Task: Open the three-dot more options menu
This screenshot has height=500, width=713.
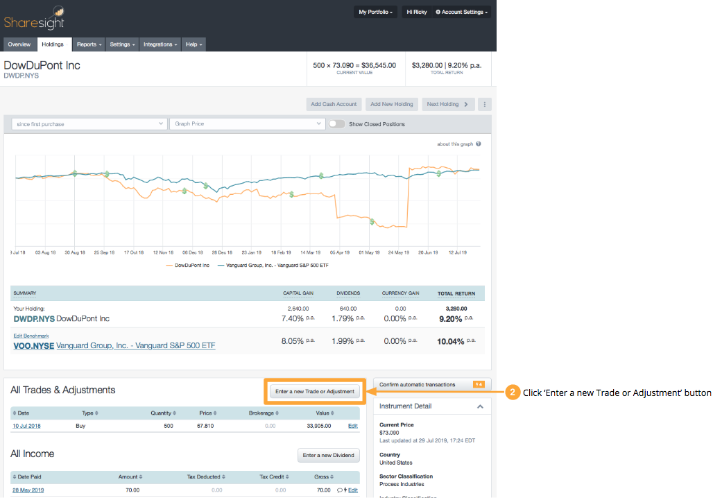Action: (484, 105)
